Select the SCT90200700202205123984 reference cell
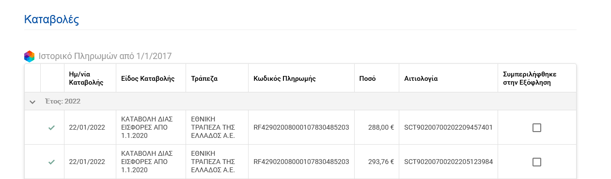Viewport: 611px width, 179px height. 449,162
